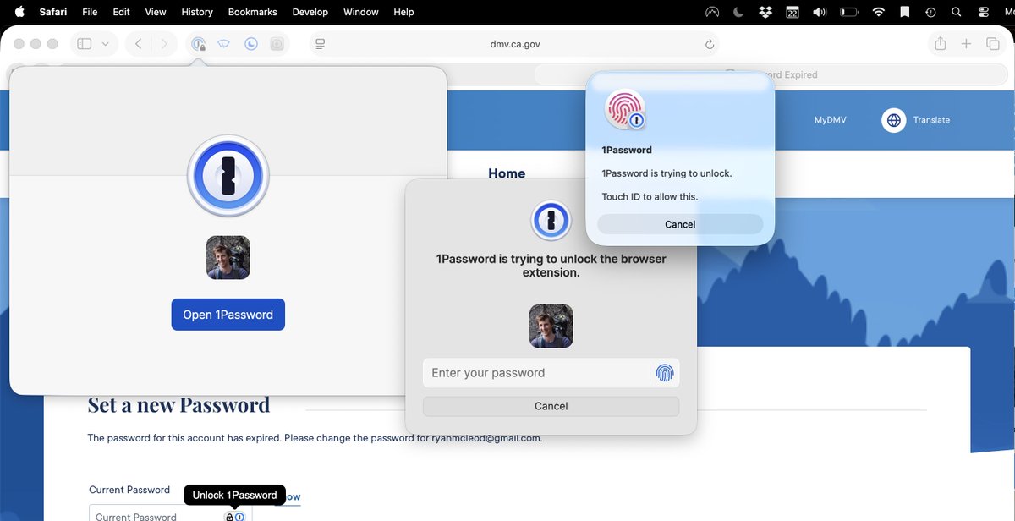
Task: Go to Home in the DMV navigation
Action: click(x=507, y=173)
